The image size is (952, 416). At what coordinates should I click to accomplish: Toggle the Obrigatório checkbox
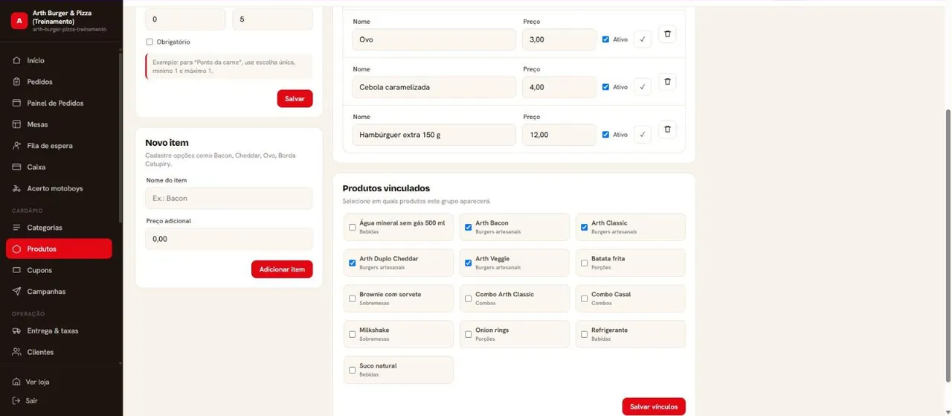tap(149, 42)
